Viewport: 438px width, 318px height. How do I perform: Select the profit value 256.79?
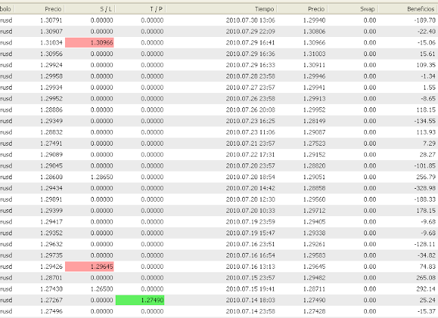pyautogui.click(x=426, y=177)
